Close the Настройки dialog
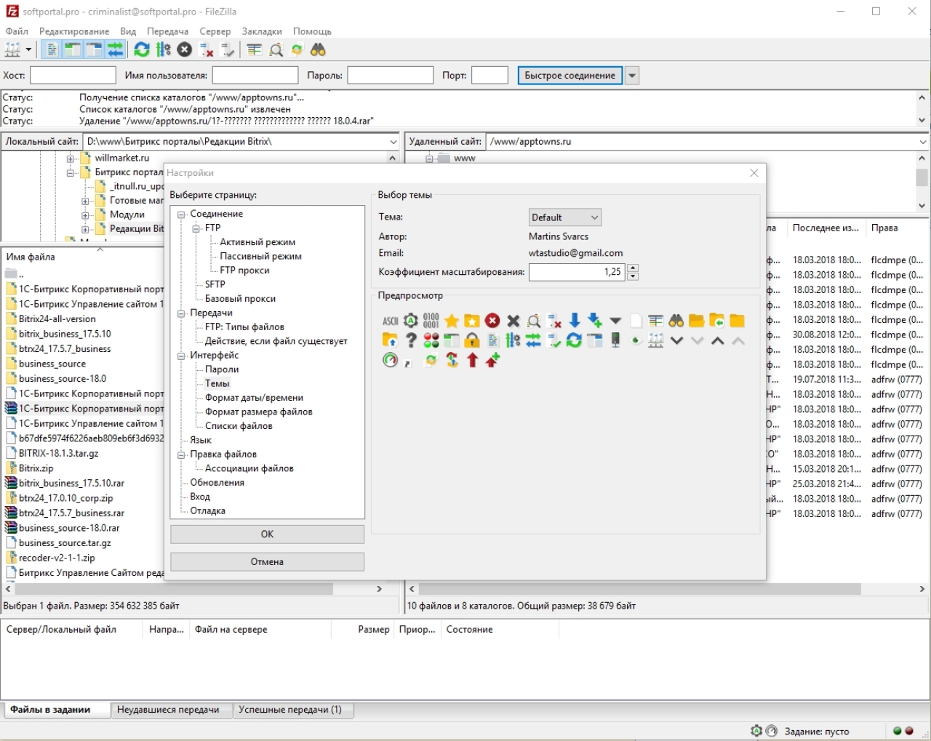Viewport: 931px width, 741px height. tap(754, 173)
